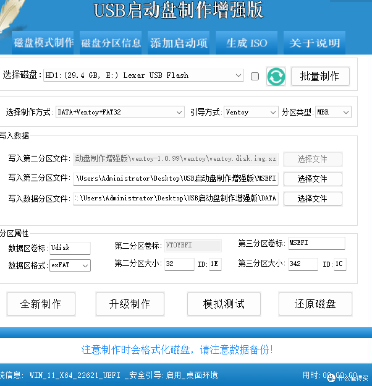Click the ID field showing 1E
The height and width of the screenshot is (386, 372).
click(215, 264)
